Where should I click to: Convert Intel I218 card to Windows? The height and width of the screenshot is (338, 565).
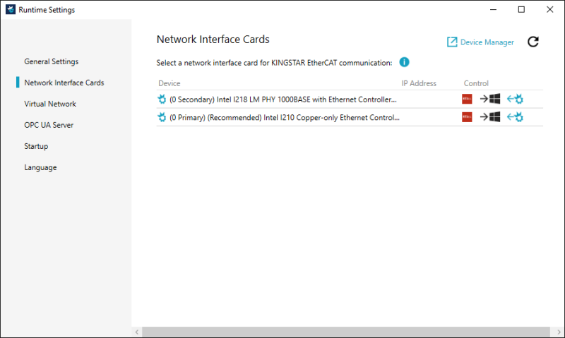tap(490, 99)
